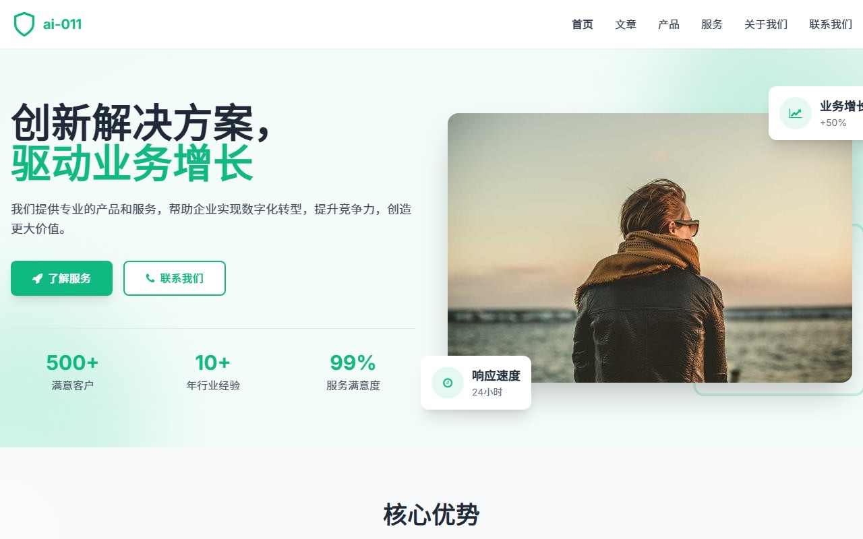Click the 99% 服务满意度 statistic

click(x=353, y=372)
